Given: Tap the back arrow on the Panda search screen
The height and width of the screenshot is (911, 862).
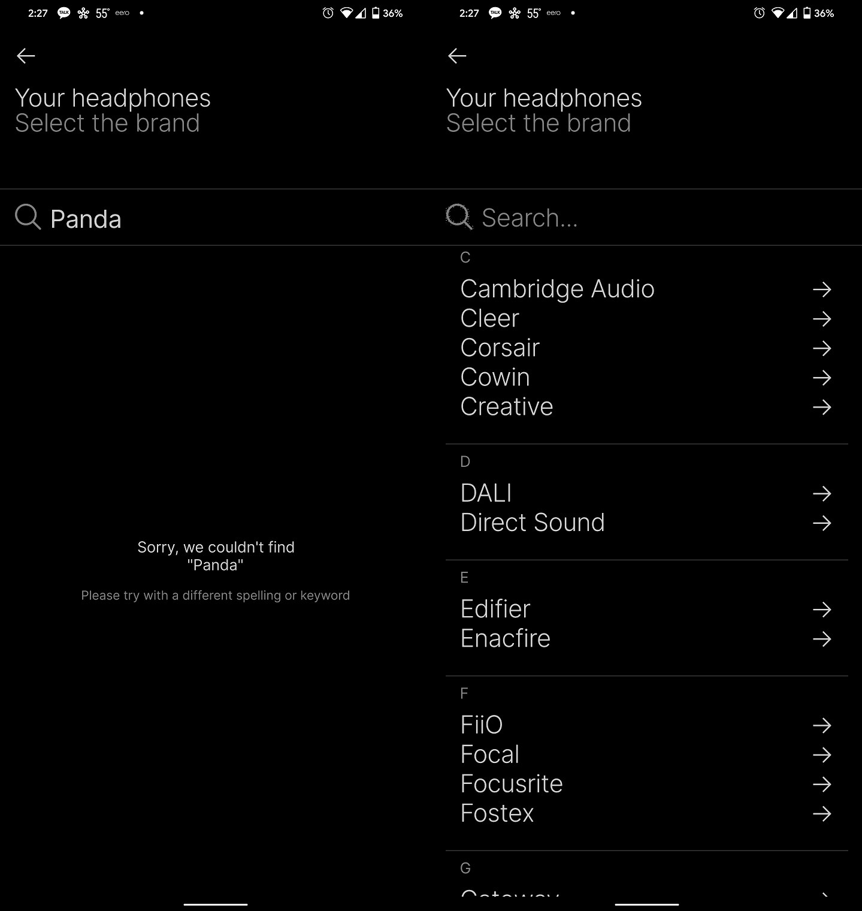Looking at the screenshot, I should pos(26,56).
